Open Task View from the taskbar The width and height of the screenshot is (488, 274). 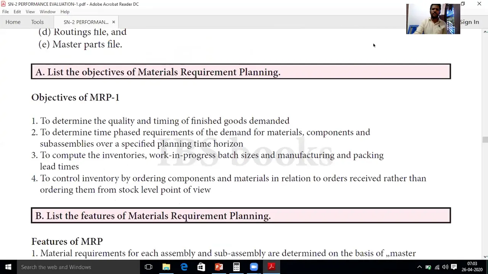[149, 267]
